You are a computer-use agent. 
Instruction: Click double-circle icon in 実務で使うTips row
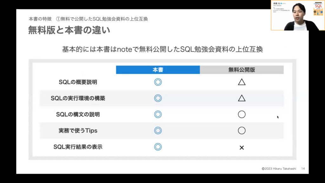(x=158, y=131)
